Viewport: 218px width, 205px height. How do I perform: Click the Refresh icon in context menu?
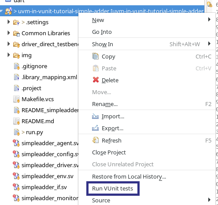(x=96, y=140)
